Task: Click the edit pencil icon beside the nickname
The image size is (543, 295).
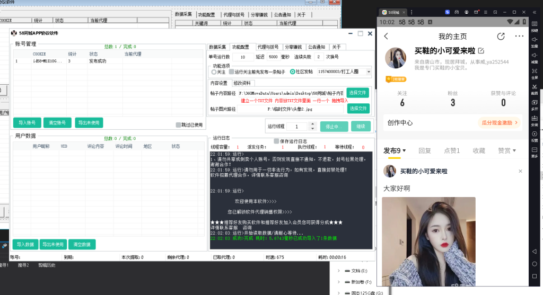Action: pos(481,51)
